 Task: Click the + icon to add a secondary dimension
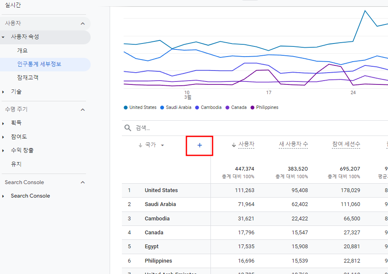pos(199,145)
